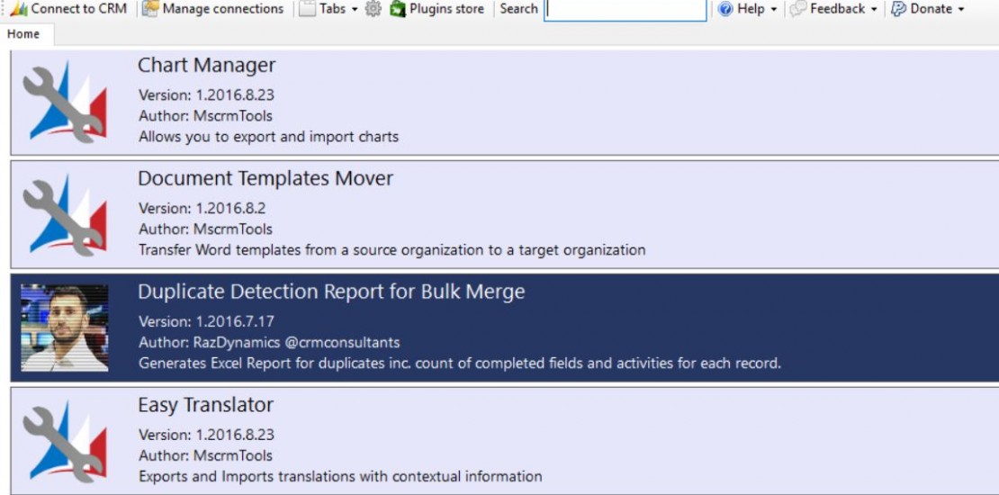Click the Connect to CRM icon
This screenshot has height=495, width=999.
(x=19, y=9)
